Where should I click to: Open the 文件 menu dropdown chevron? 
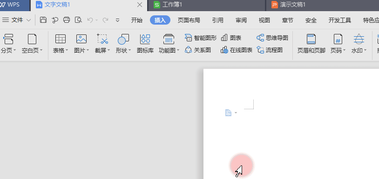coord(28,20)
